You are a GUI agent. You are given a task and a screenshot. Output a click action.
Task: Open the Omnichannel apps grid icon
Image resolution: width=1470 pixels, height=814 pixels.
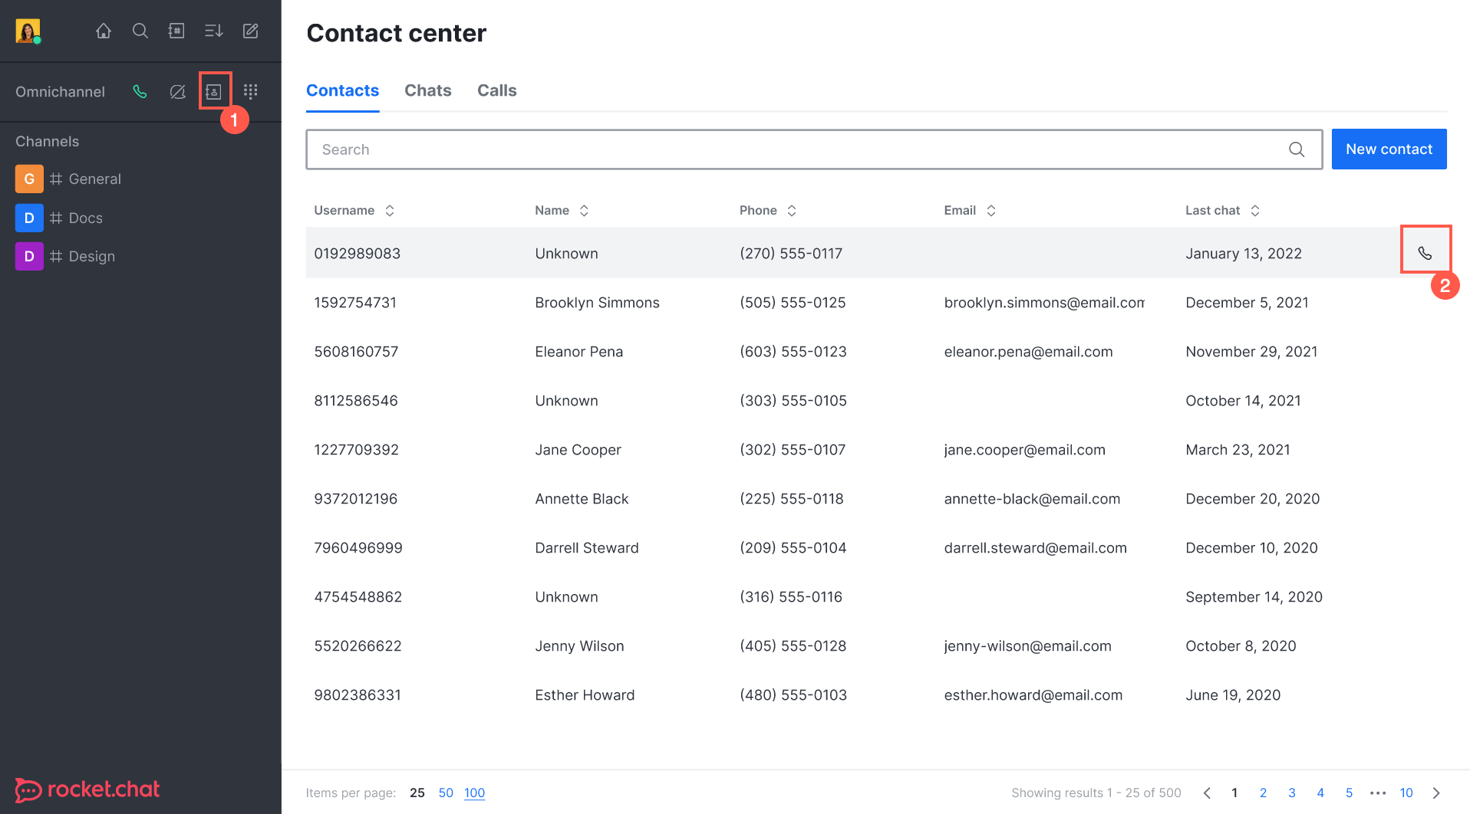tap(250, 91)
